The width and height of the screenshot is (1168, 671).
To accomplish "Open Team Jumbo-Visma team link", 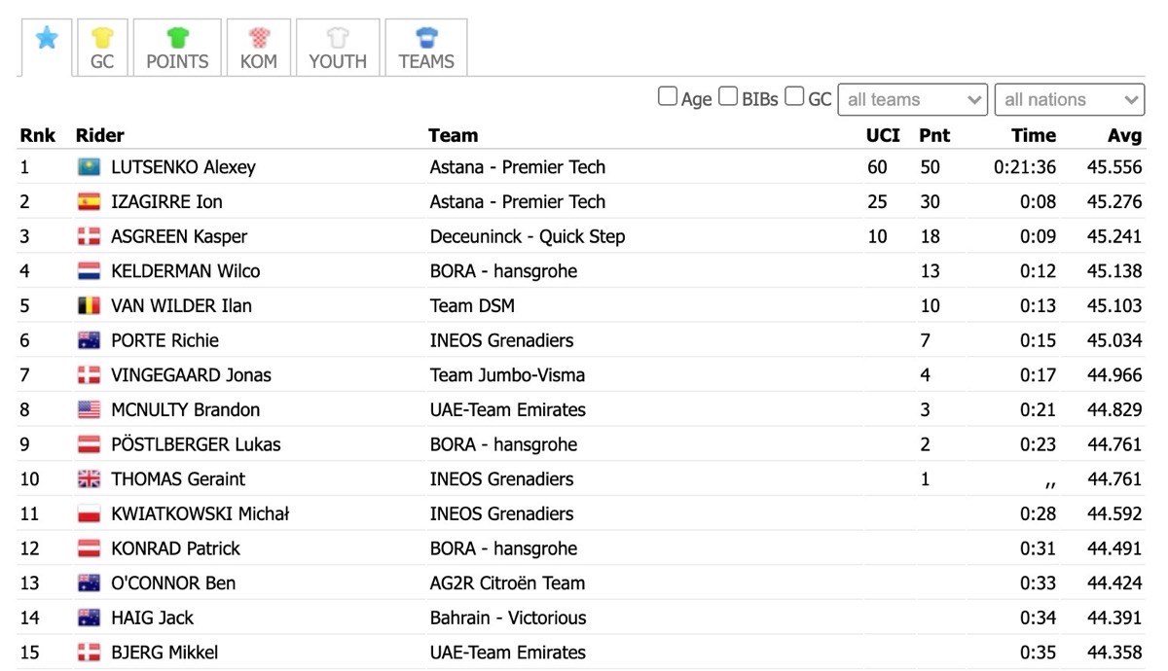I will pyautogui.click(x=507, y=374).
